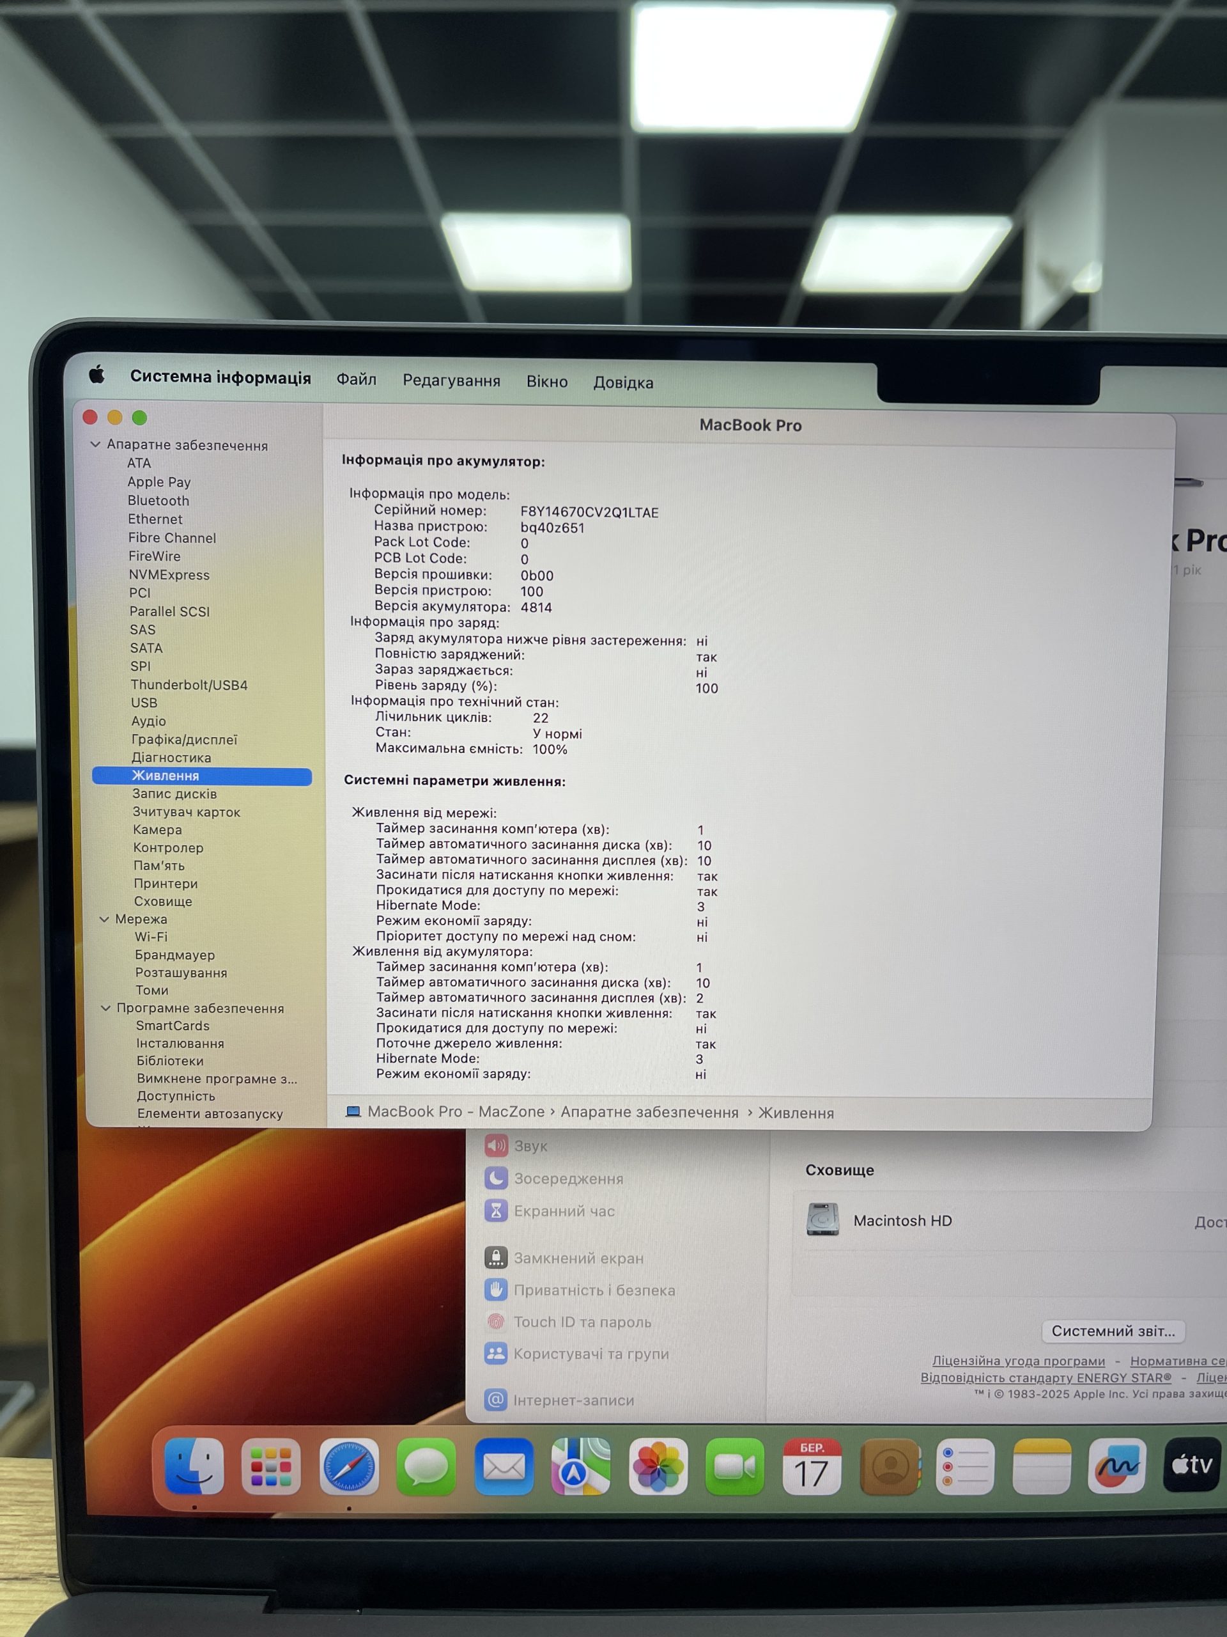
Task: Click MacBook Pro - MacZone in path bar
Action: (456, 1111)
